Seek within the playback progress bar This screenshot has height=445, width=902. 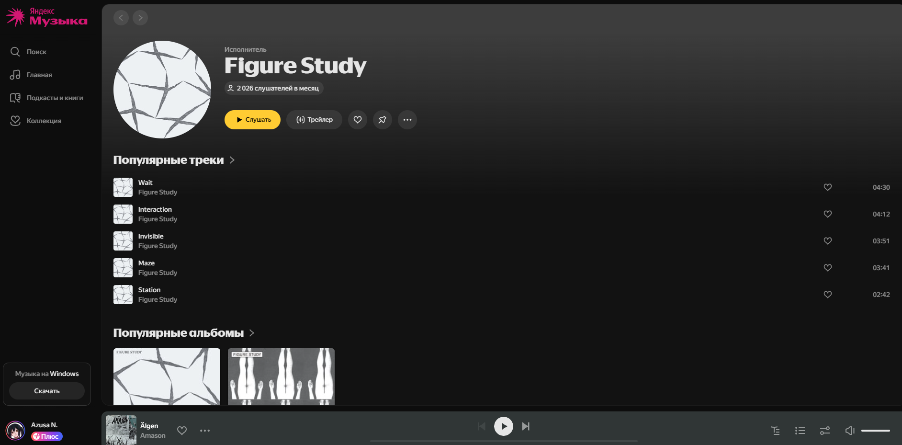[504, 441]
